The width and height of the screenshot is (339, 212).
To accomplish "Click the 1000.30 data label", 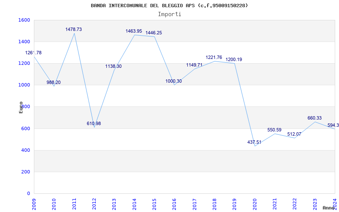I will point(174,81).
